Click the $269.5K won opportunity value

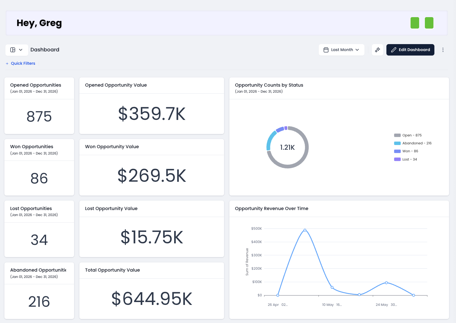[x=152, y=175]
